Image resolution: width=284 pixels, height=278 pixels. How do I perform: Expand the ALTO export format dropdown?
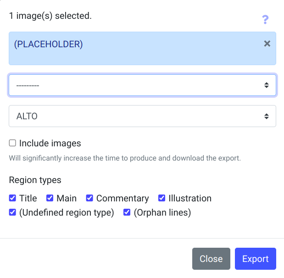[x=138, y=117]
